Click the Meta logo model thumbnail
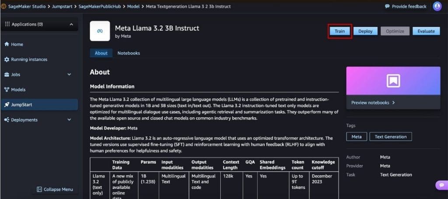This screenshot has width=448, height=199. (100, 31)
